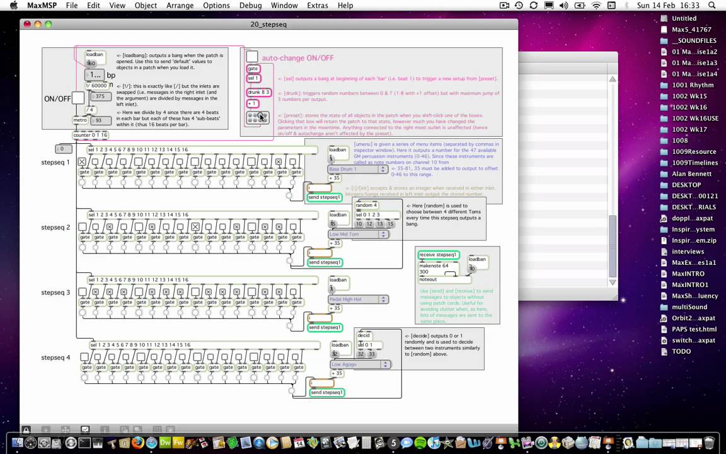Click scroll thumb in the background window

(x=612, y=247)
